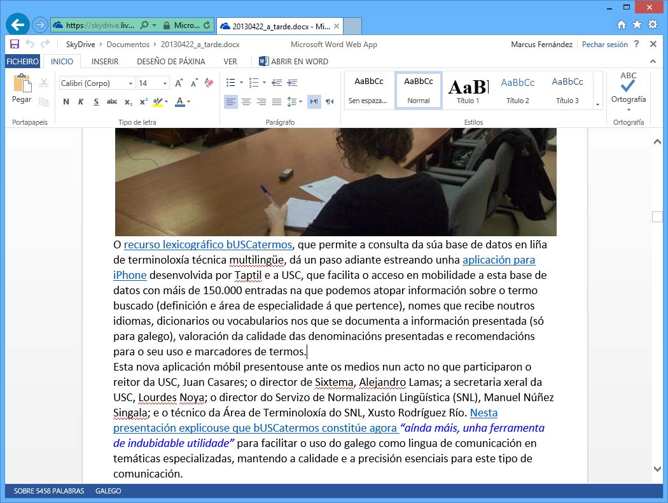This screenshot has height=503, width=668.
Task: Run the Ortografía spell check
Action: click(x=629, y=87)
